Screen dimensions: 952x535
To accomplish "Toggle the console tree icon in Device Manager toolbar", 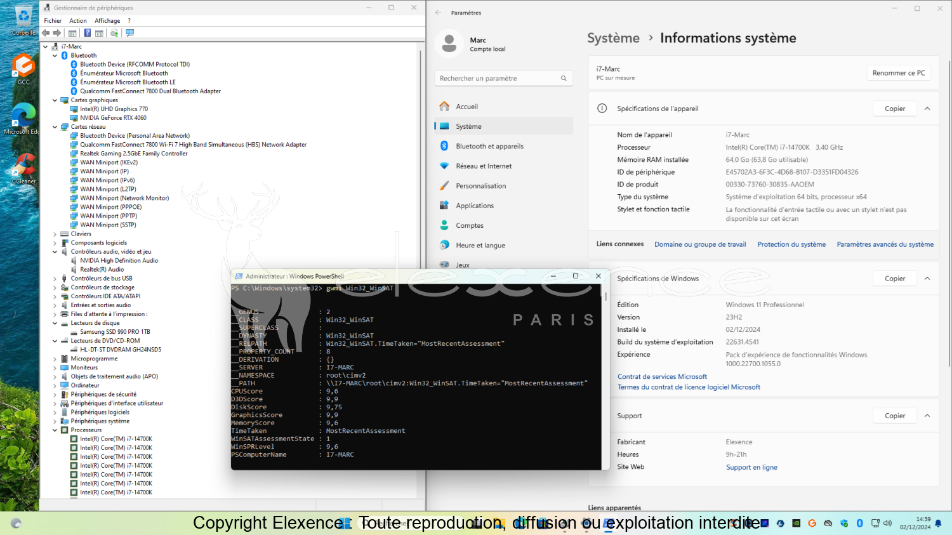I will (x=72, y=33).
